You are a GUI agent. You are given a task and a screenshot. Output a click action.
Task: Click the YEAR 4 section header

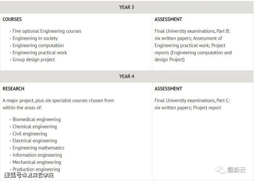[127, 76]
